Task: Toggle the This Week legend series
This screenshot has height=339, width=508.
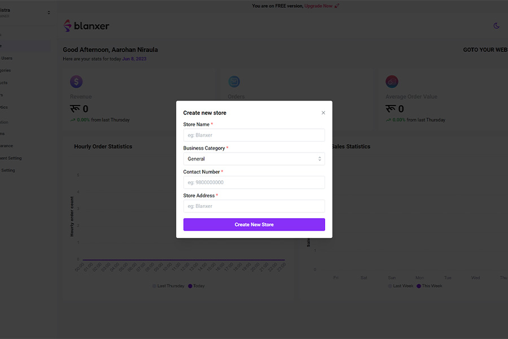Action: coord(430,286)
